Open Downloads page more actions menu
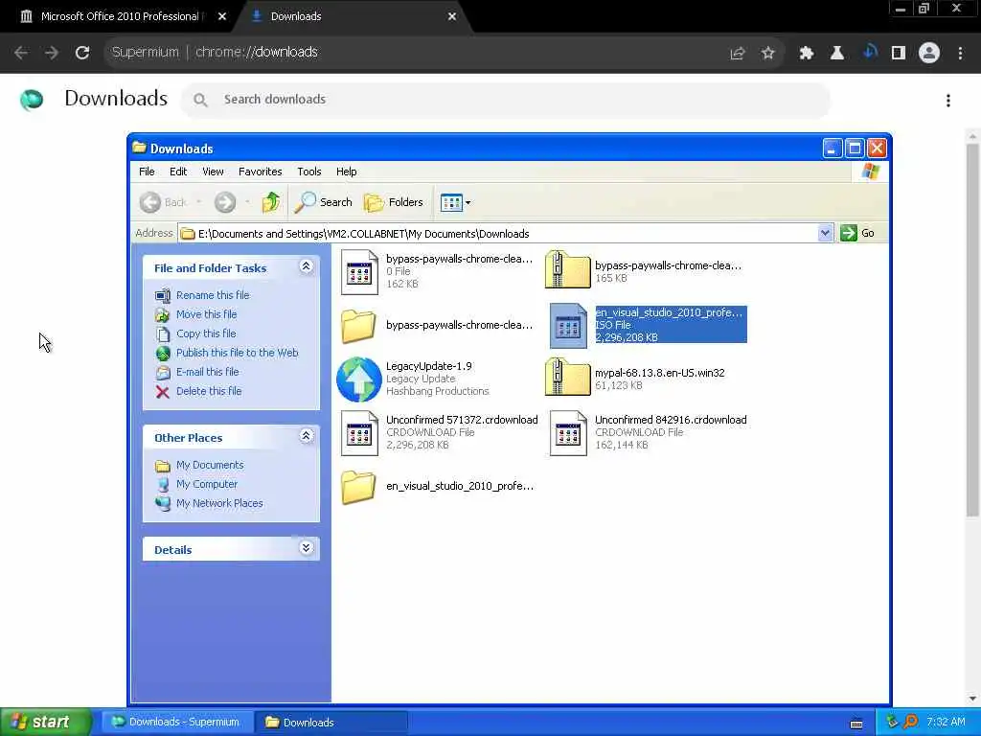The height and width of the screenshot is (736, 981). pos(948,100)
